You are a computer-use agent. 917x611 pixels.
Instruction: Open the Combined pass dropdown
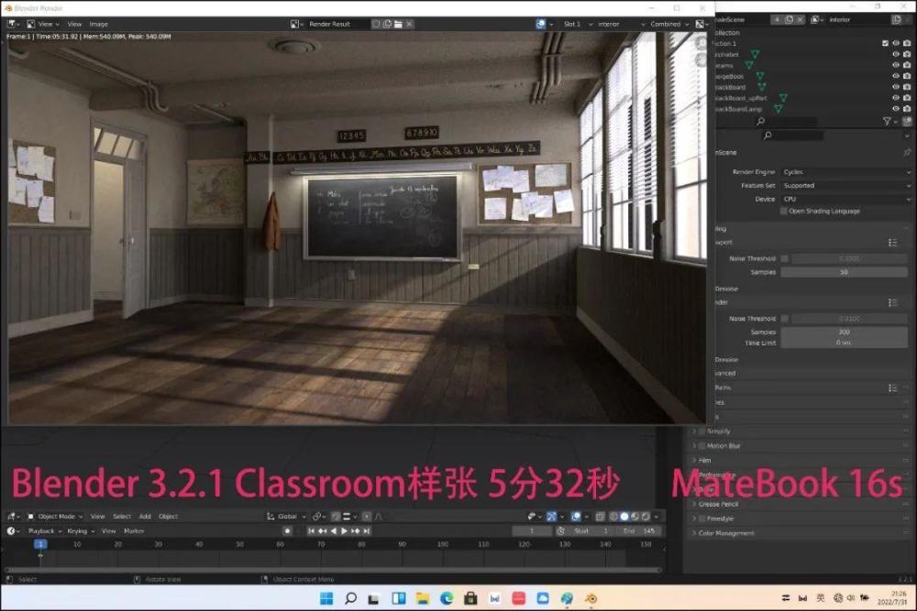[669, 24]
